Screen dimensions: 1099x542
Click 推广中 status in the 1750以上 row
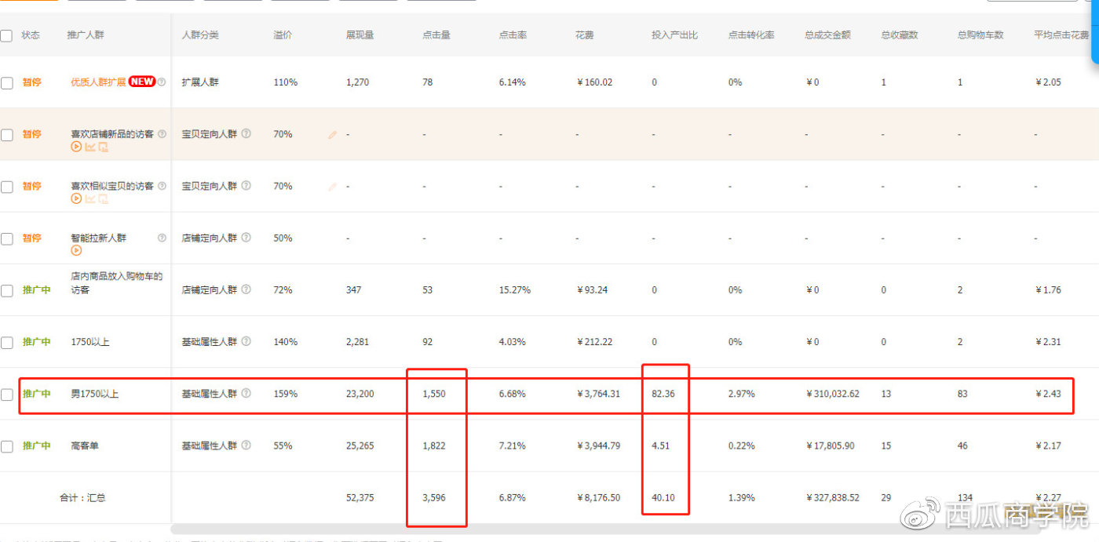point(36,342)
